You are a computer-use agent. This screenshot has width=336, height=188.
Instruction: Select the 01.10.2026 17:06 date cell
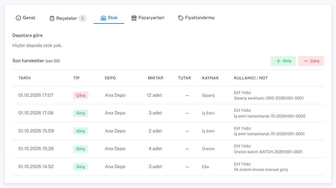36,113
